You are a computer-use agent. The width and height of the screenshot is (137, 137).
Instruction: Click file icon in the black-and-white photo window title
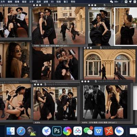(96, 81)
